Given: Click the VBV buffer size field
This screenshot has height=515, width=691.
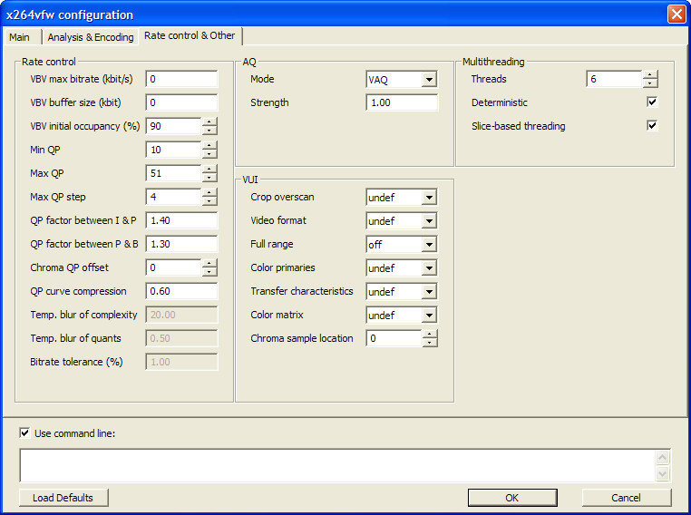Looking at the screenshot, I should click(181, 102).
